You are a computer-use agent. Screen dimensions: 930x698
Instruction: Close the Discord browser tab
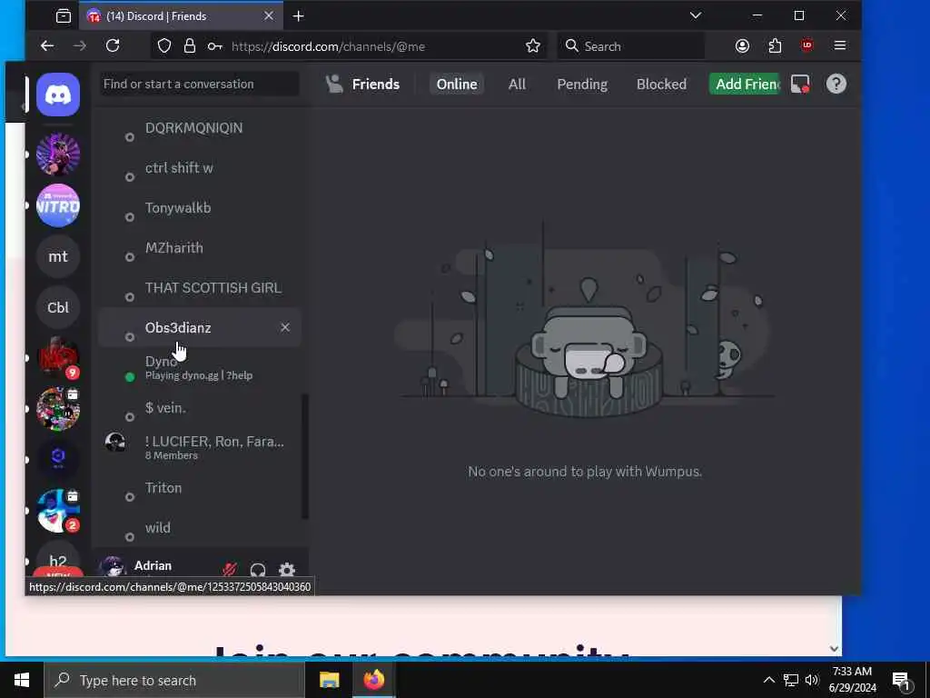click(x=269, y=16)
